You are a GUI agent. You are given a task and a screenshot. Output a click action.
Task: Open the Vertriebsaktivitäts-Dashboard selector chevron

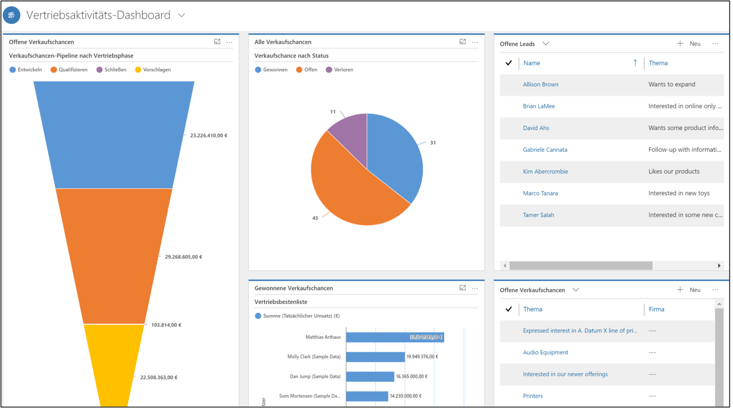click(x=182, y=16)
